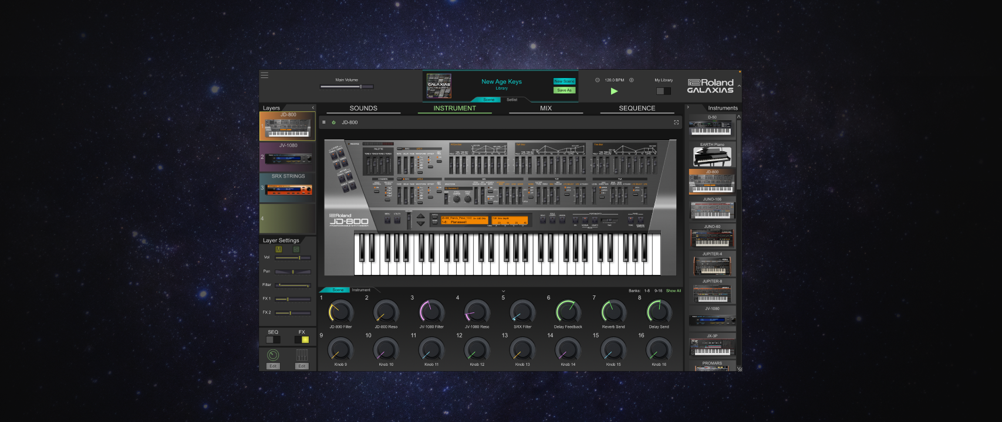
Task: Select the Instrument knobs tab
Action: [361, 290]
